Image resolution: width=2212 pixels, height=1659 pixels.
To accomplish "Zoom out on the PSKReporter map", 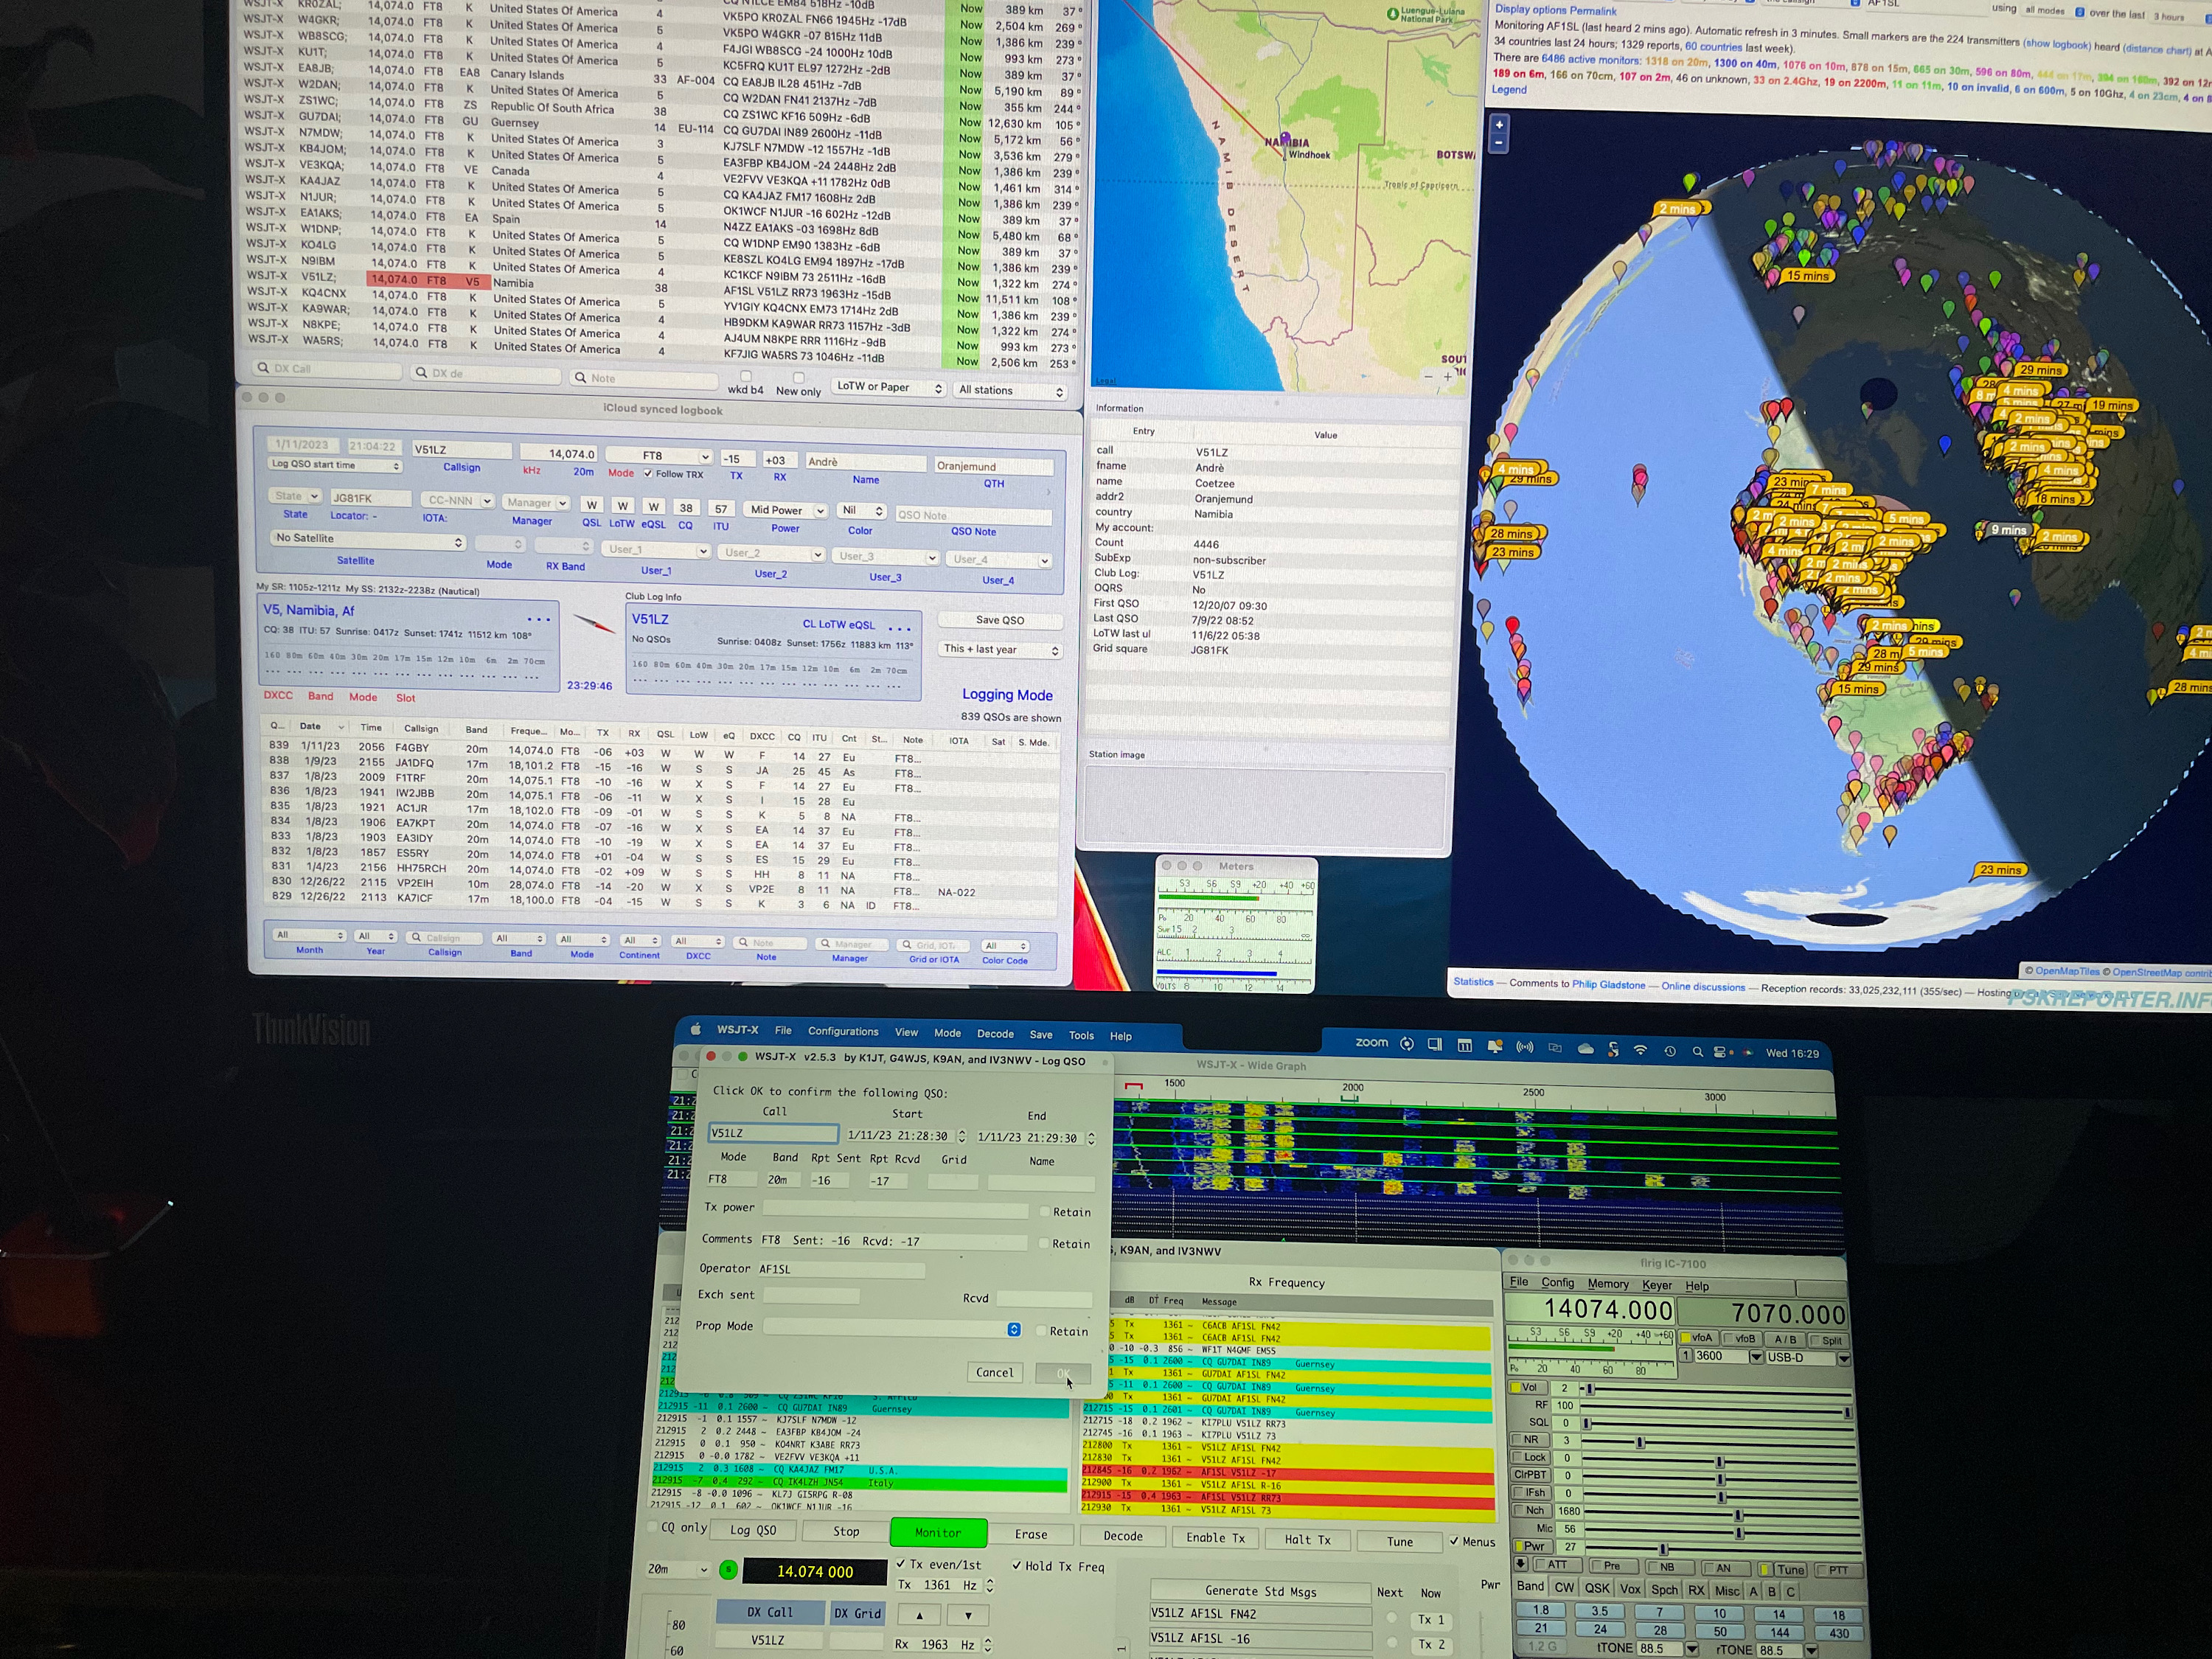I will tap(1498, 144).
